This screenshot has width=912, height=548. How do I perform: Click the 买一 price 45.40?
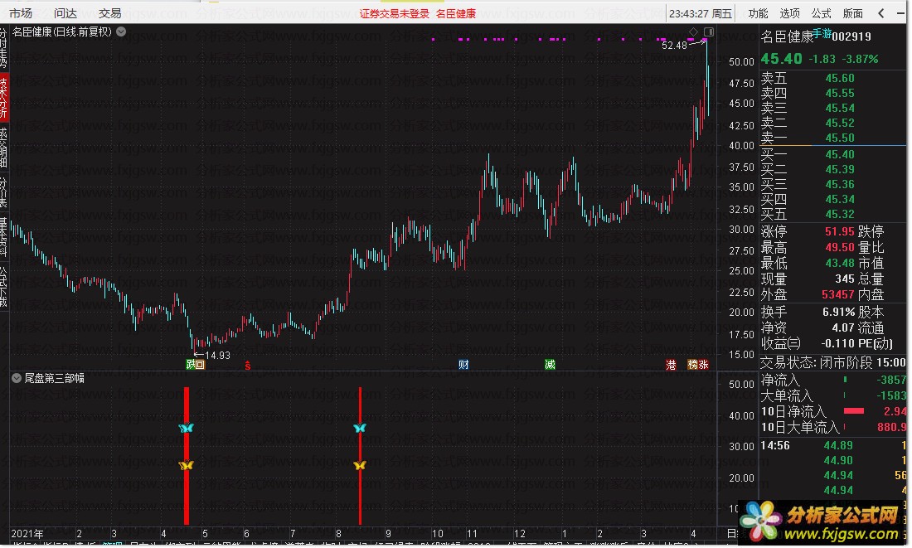pos(840,154)
